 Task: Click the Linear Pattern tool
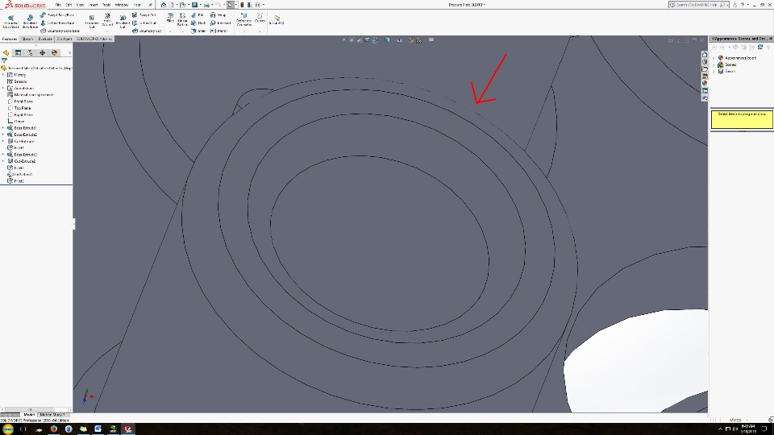click(183, 19)
